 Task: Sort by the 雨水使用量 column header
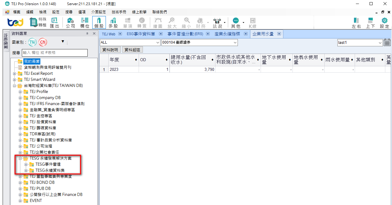coord(339,60)
